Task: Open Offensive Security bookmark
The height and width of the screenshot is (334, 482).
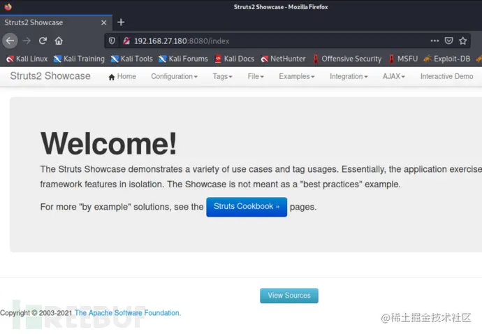Action: coord(347,59)
